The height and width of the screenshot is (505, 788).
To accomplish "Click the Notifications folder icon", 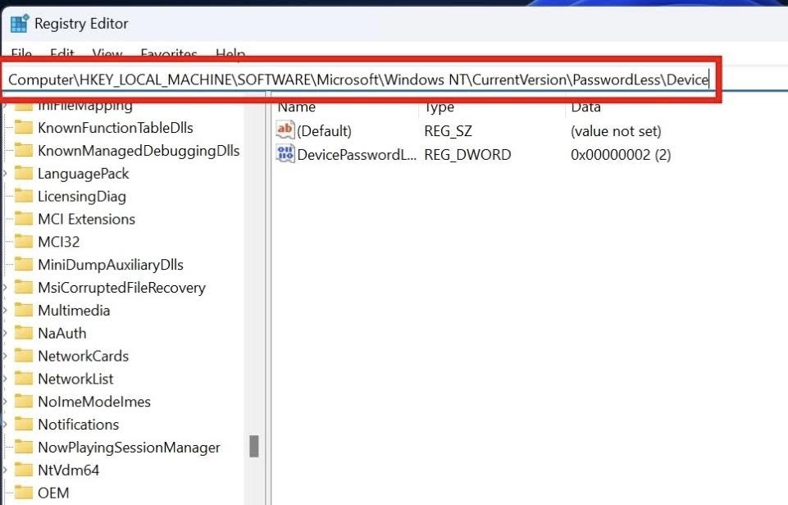I will (25, 424).
